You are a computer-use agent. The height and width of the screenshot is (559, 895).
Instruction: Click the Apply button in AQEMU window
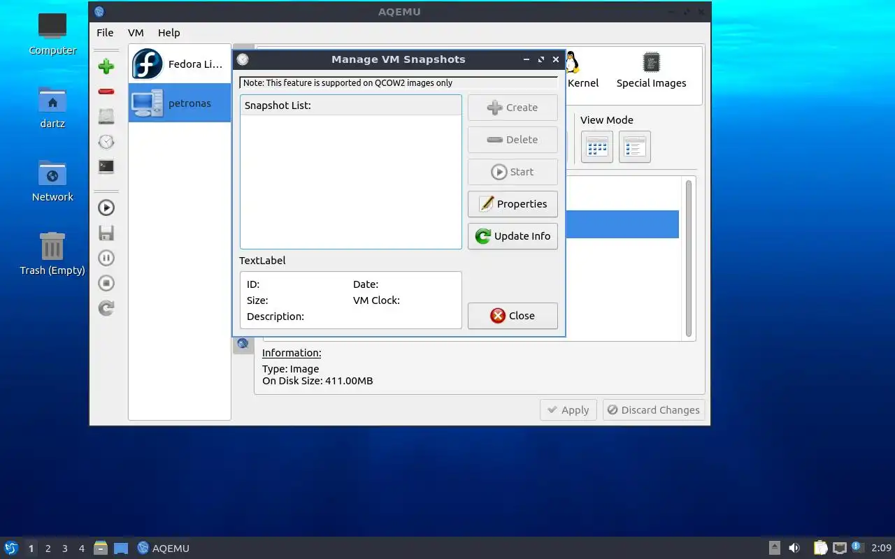pos(568,410)
